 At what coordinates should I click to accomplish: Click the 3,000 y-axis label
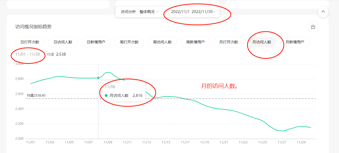point(19,64)
